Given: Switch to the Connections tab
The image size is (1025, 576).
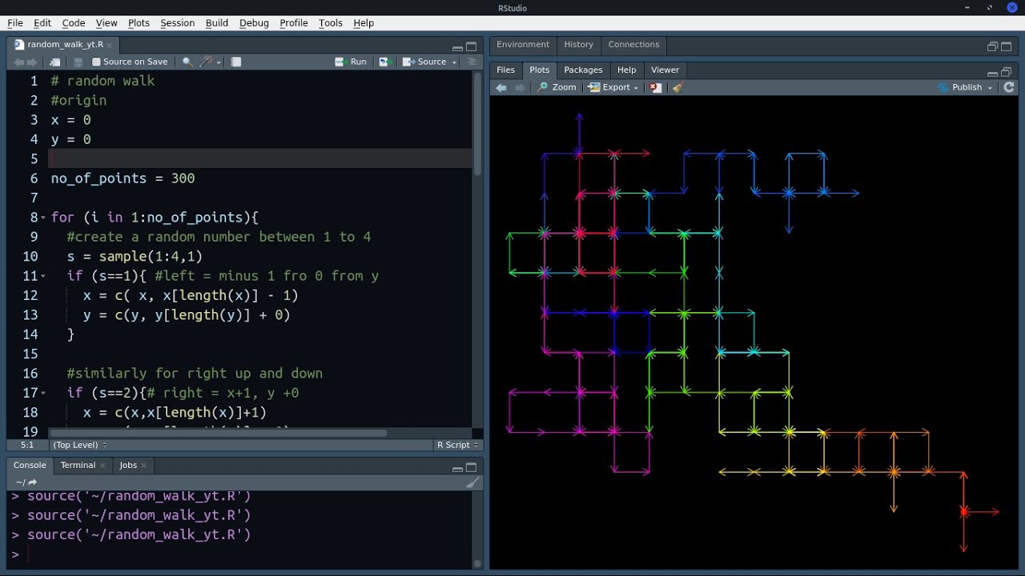Looking at the screenshot, I should click(633, 45).
